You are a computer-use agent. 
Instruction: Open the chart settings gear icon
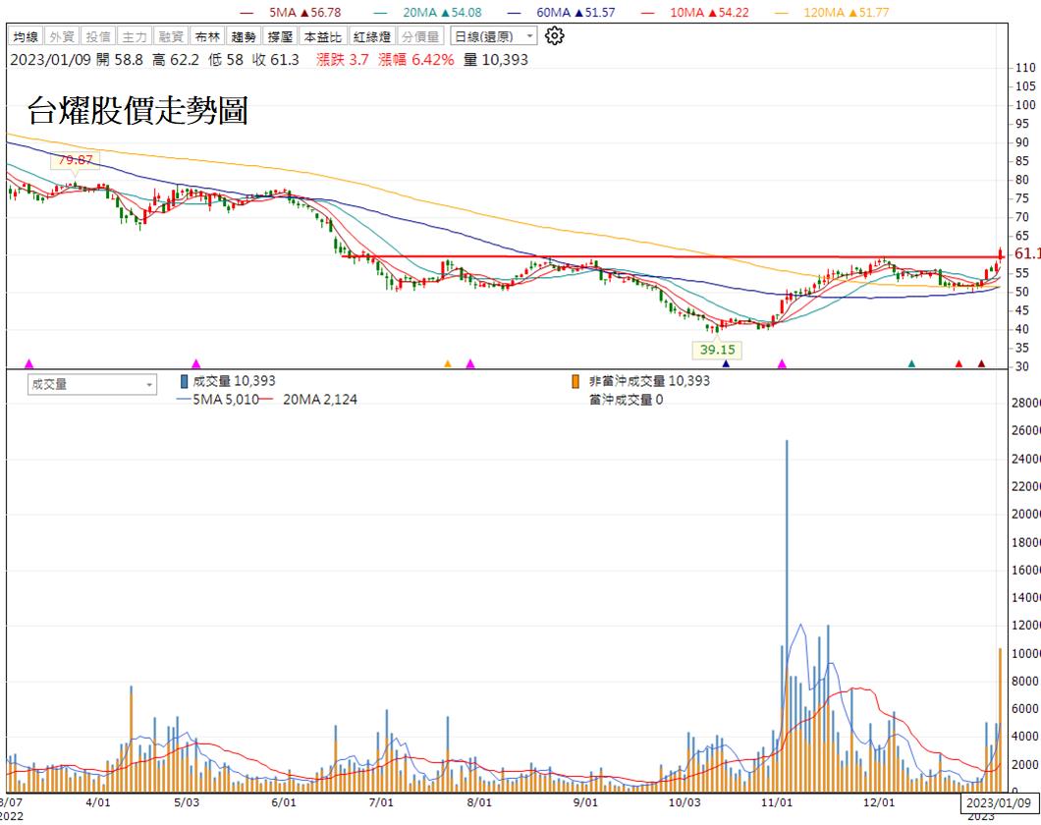click(x=554, y=35)
